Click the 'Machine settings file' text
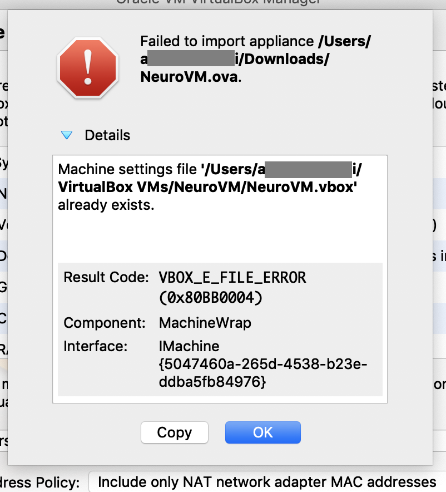Screen dimensions: 446x492 point(127,169)
